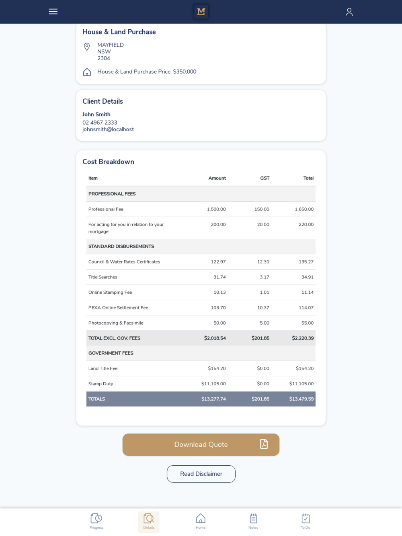This screenshot has height=536, width=402.
Task: Click the TOTALS row label
Action: click(96, 399)
